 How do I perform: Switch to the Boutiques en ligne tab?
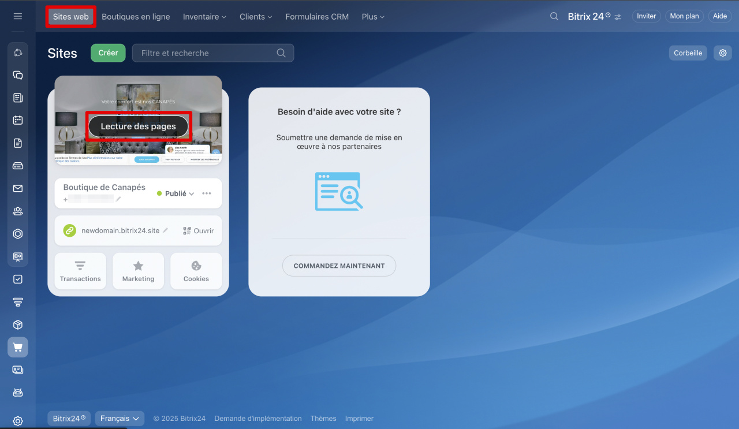(x=136, y=17)
